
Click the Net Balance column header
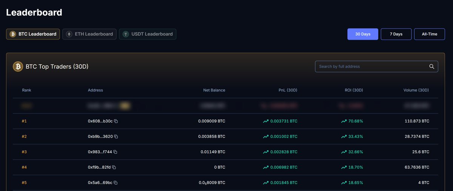tap(214, 90)
